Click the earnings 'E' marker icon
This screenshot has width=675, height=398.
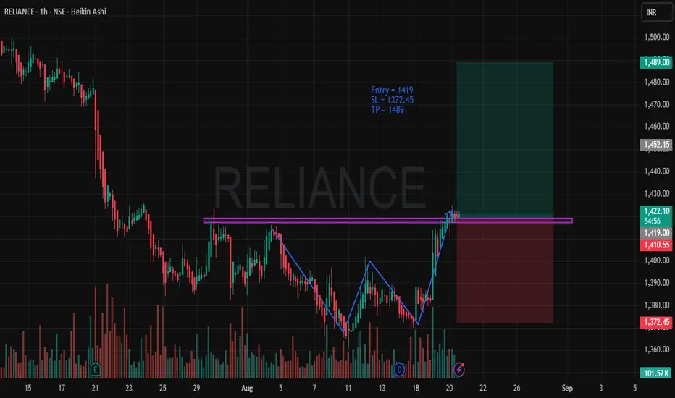[x=95, y=369]
